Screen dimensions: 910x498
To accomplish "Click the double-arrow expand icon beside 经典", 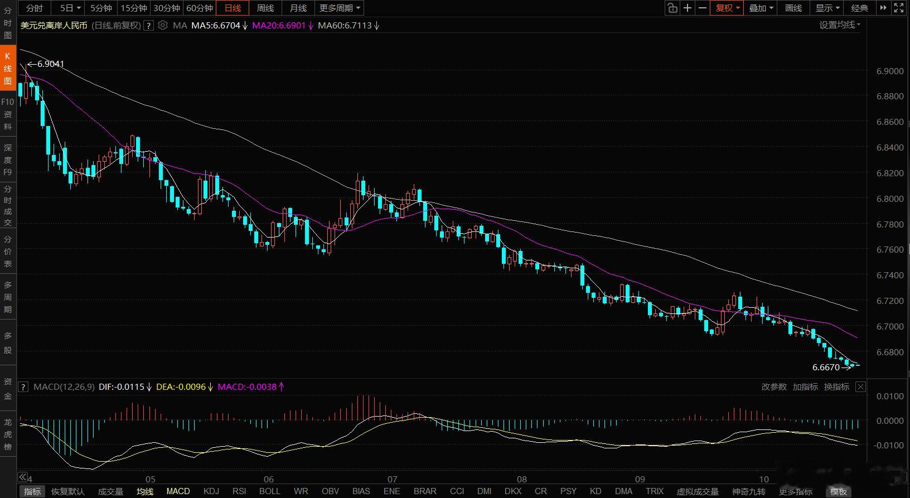I will tap(883, 8).
